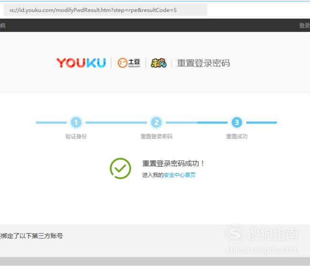Click the 重置成功 step label

pyautogui.click(x=237, y=137)
